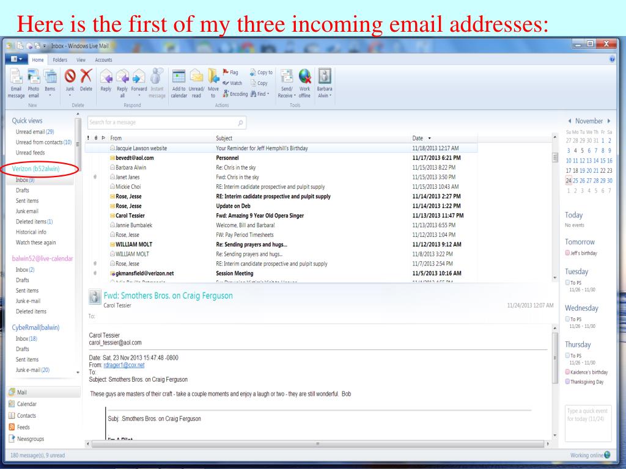Sort messages by Subject column

tap(224, 138)
